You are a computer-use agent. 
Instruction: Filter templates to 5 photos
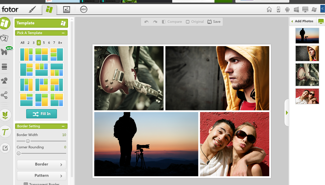pyautogui.click(x=44, y=43)
